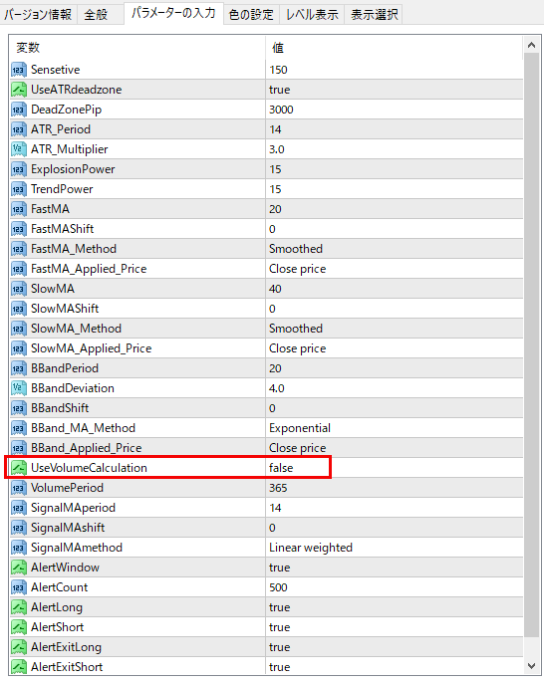Click the 値 column header
544x682 pixels.
point(278,48)
